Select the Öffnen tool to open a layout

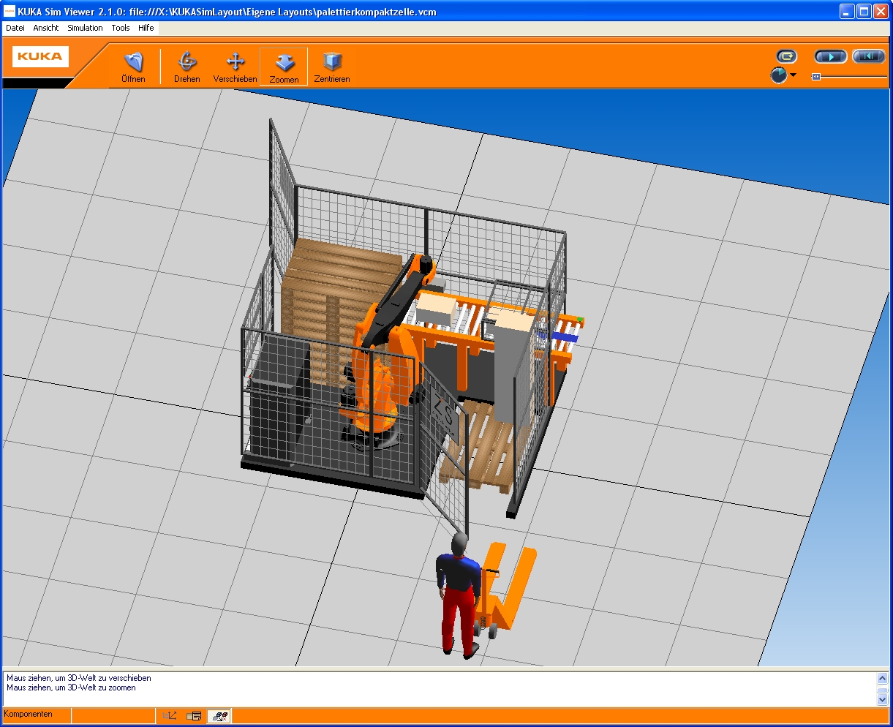(132, 64)
